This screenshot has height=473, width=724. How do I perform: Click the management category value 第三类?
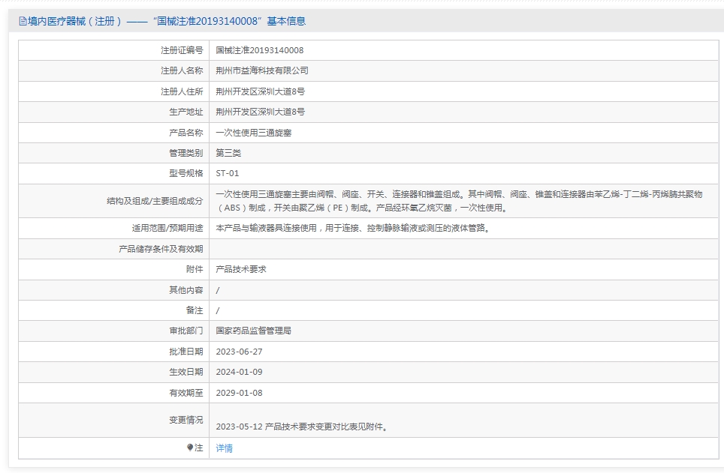click(228, 153)
